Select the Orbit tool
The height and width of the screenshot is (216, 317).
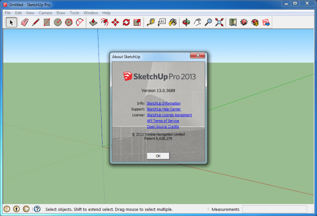click(186, 22)
